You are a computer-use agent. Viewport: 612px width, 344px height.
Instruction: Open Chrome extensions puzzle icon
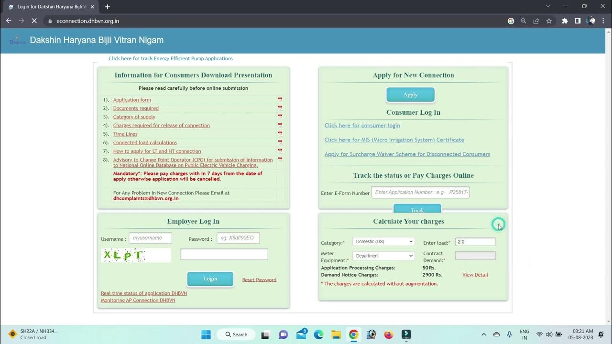[565, 21]
